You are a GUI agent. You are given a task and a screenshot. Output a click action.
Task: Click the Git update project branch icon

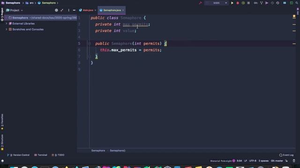262,3
